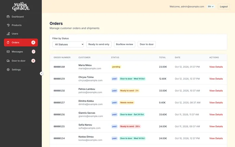Open Dashboard from the sidebar menu
The height and width of the screenshot is (147, 235).
point(21,17)
